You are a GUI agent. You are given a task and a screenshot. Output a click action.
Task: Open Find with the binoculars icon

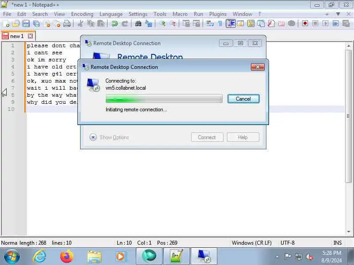tap(138, 23)
